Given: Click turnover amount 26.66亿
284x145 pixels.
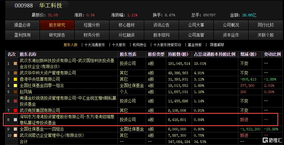Looking at the screenshot, I should pos(250,15).
